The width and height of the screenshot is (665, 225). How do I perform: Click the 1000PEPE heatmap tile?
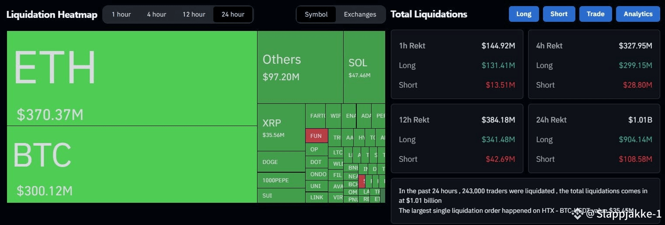pyautogui.click(x=281, y=180)
